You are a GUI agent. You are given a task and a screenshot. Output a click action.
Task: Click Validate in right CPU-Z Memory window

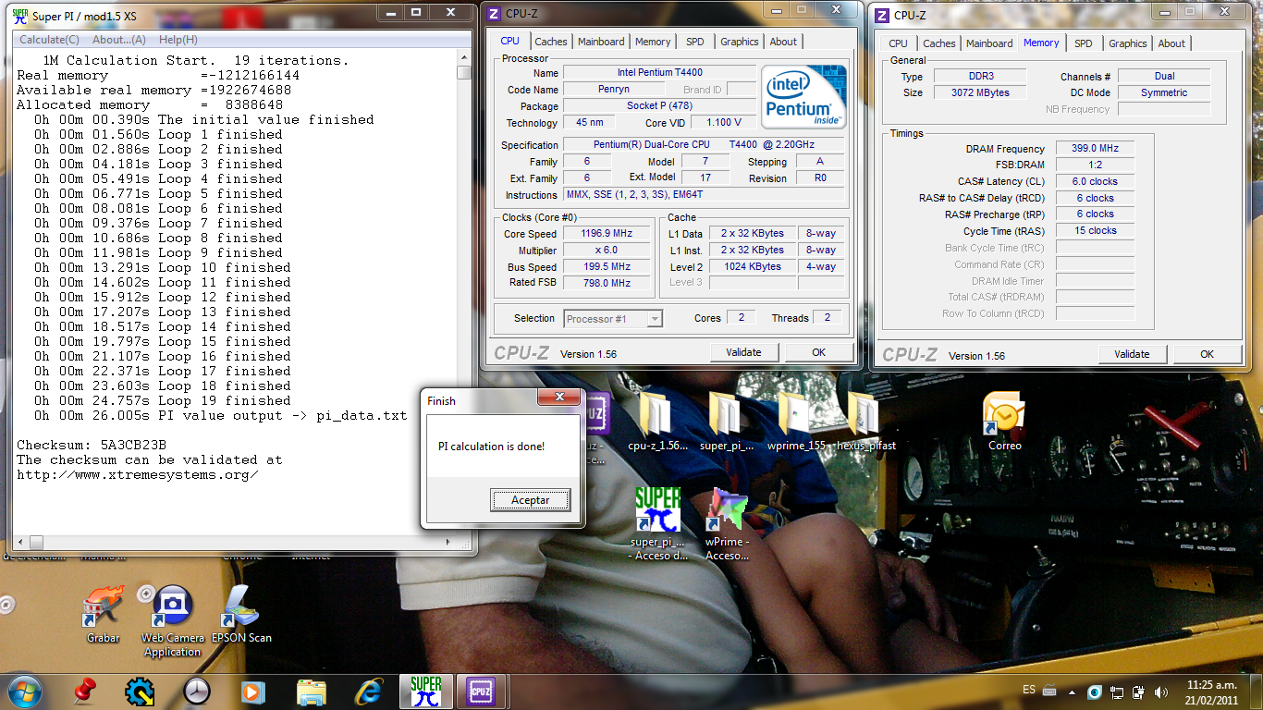[1132, 354]
